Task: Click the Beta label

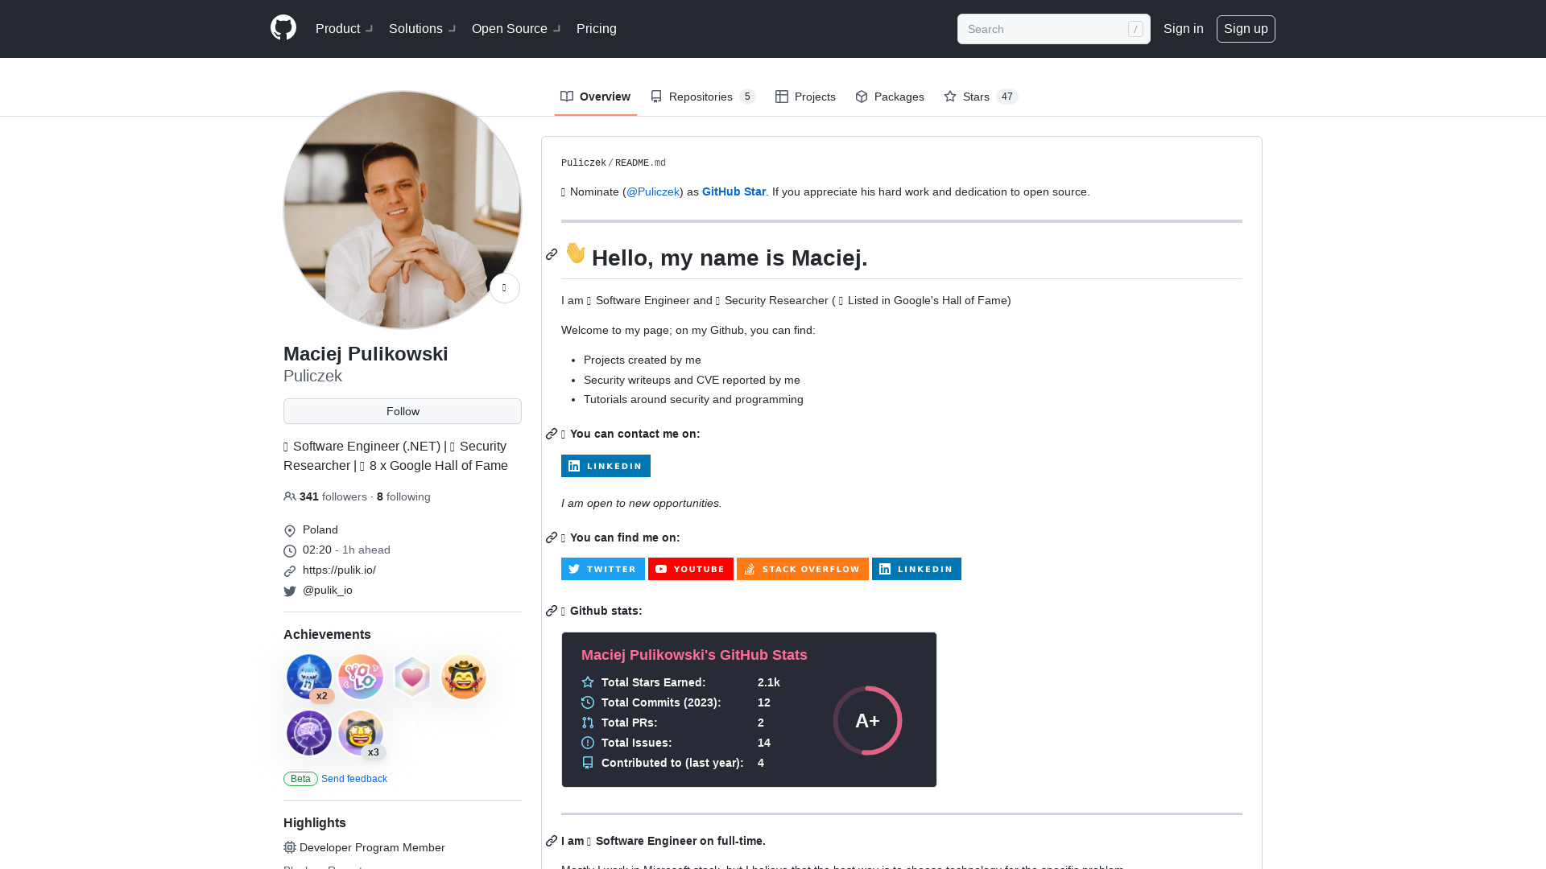Action: coord(300,779)
